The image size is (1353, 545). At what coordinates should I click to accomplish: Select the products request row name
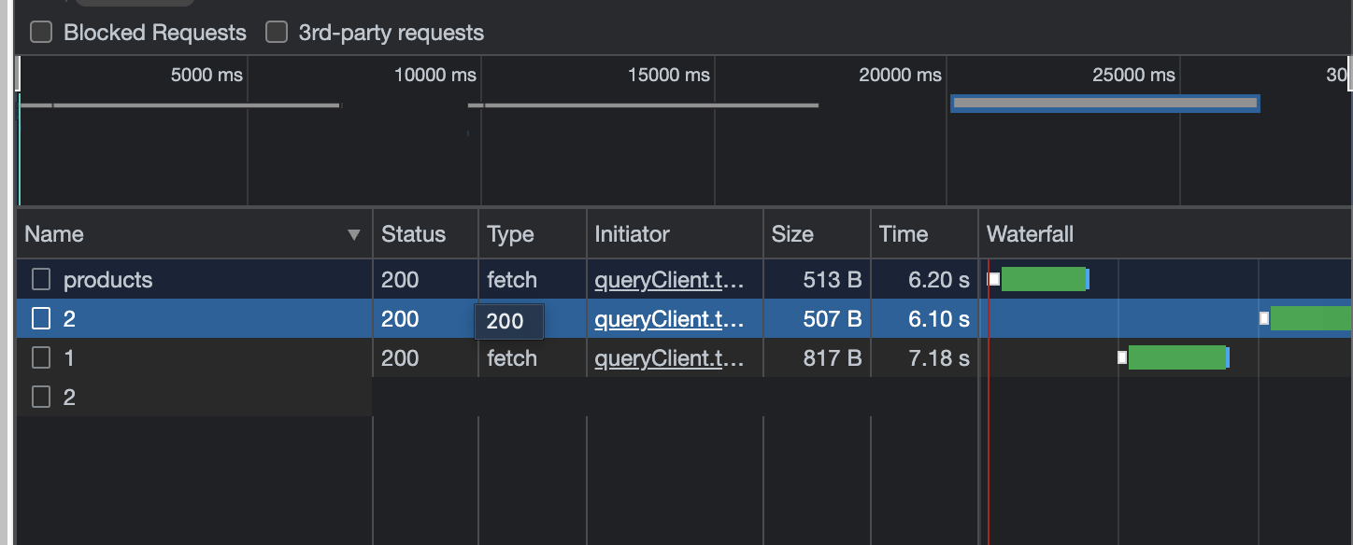[x=107, y=279]
